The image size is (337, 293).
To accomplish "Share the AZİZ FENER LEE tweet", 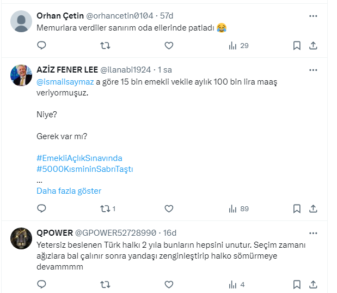I will click(x=313, y=208).
